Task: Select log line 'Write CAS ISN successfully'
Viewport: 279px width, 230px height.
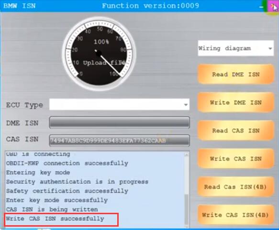Action: (x=55, y=219)
